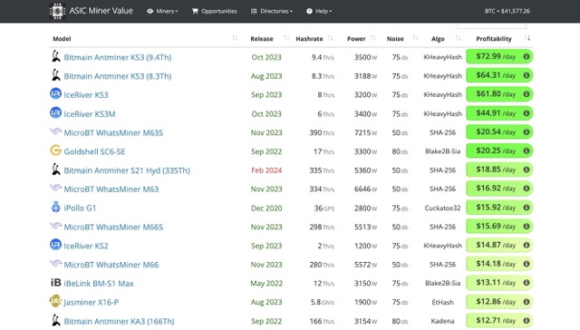Click the Bitmain icon for Antminer KS3 (8.3Th)

click(x=56, y=75)
